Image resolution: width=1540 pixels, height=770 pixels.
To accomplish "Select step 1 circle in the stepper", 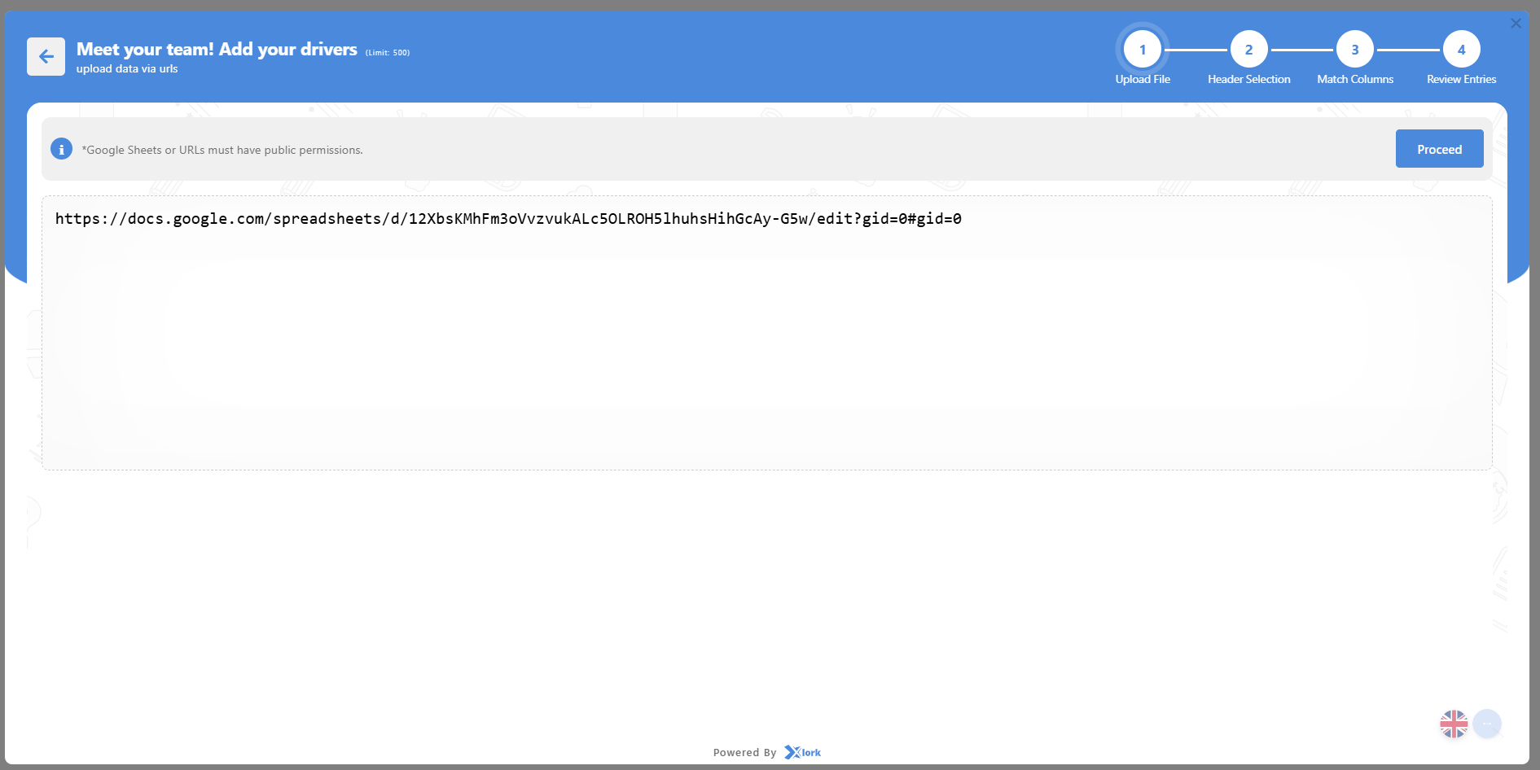I will (1143, 50).
